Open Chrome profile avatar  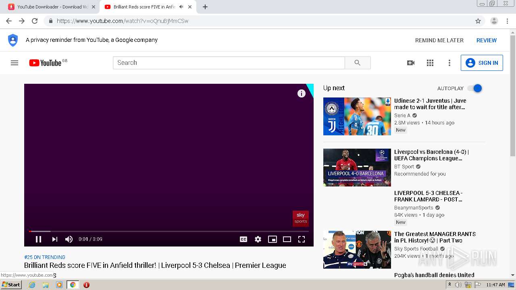(494, 21)
